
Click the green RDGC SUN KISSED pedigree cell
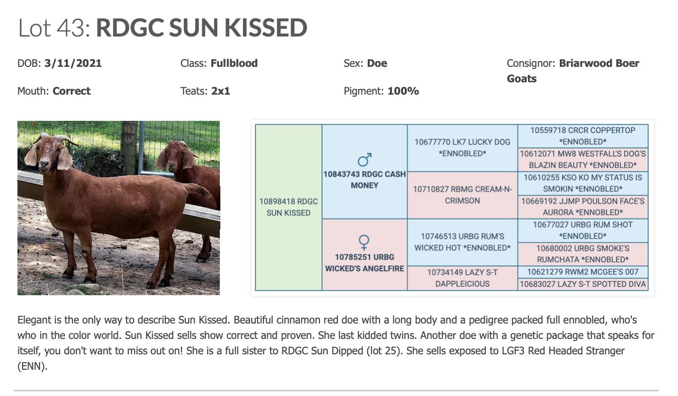pyautogui.click(x=289, y=207)
